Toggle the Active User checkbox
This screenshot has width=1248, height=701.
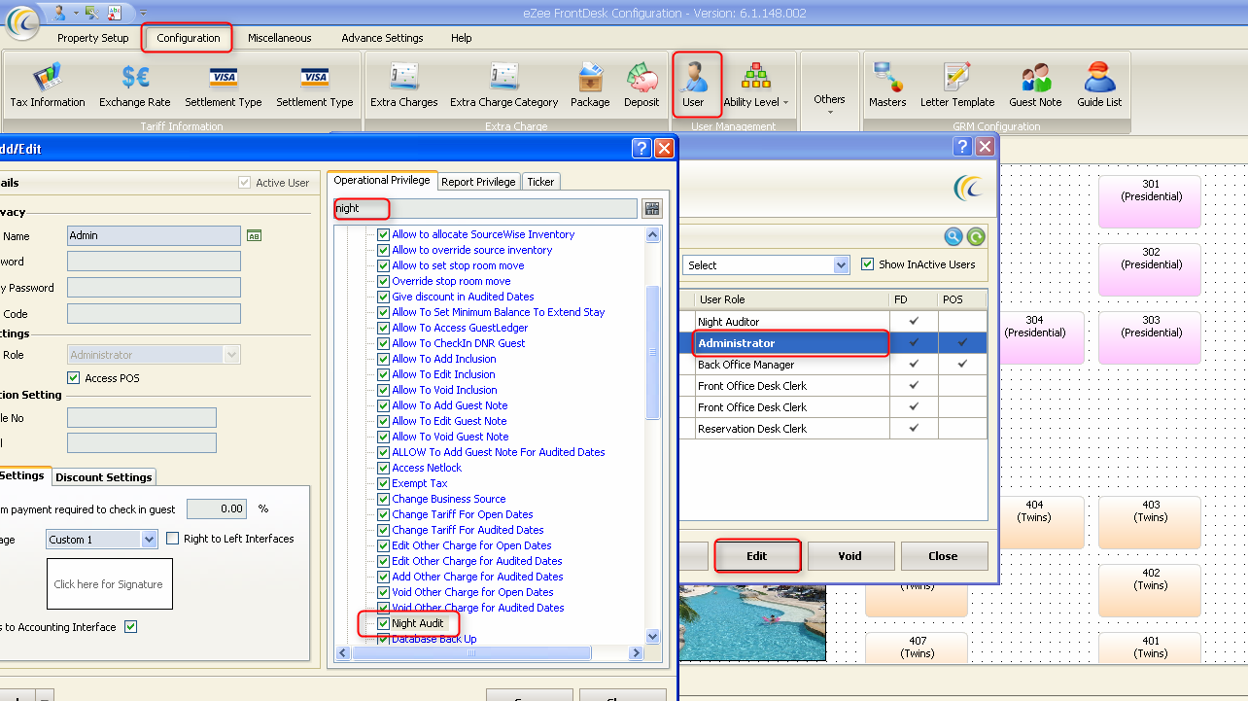point(245,183)
